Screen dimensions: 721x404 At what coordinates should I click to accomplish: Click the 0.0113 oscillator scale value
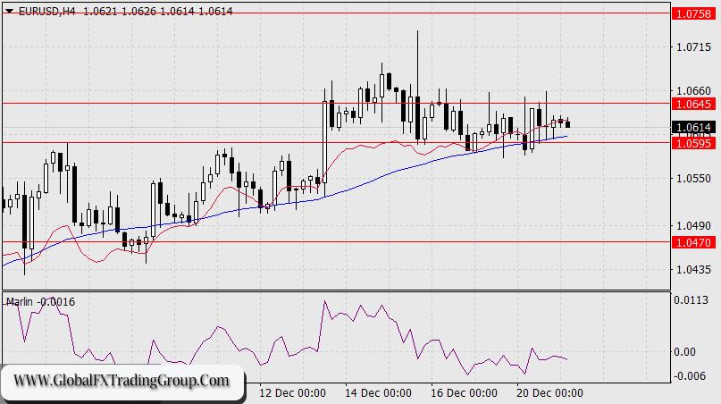point(692,300)
